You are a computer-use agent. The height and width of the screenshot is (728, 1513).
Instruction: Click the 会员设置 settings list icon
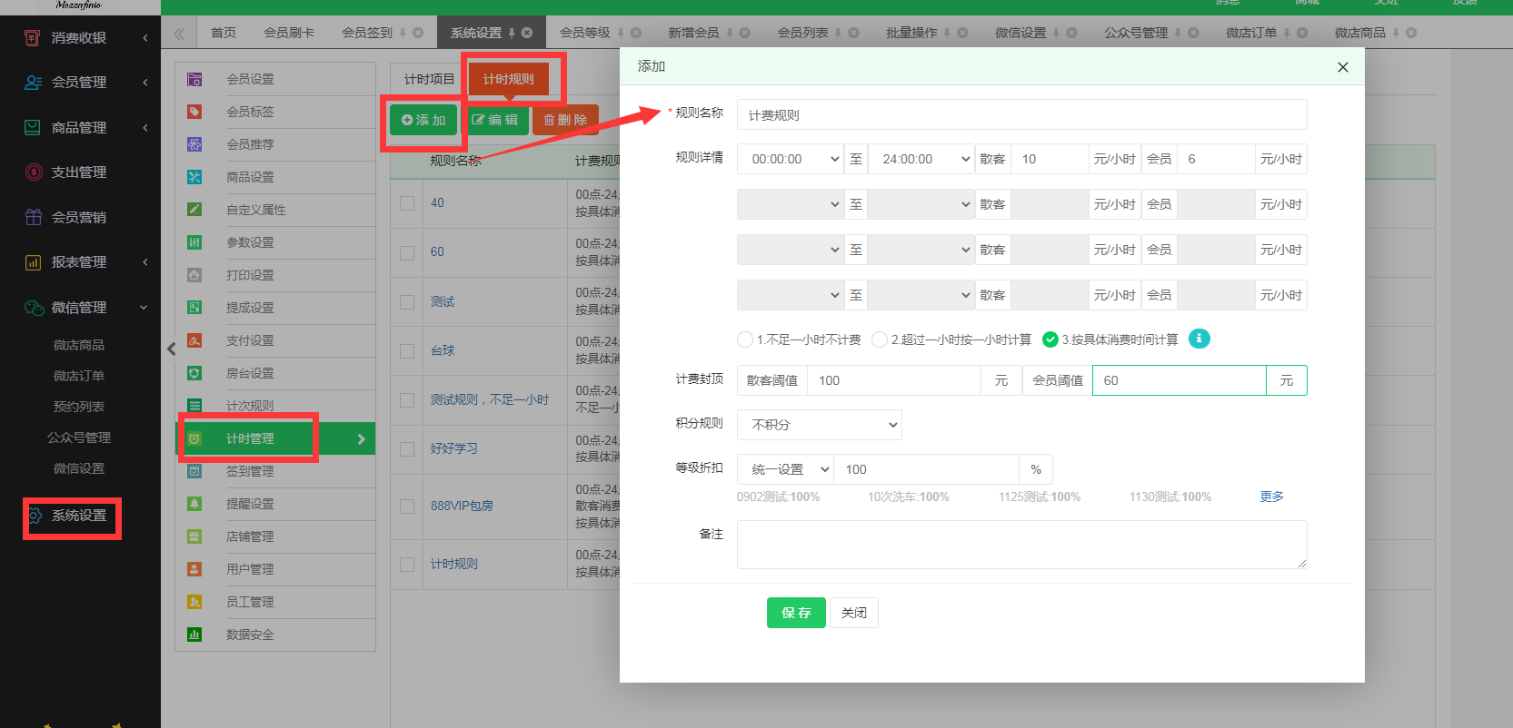[x=194, y=79]
